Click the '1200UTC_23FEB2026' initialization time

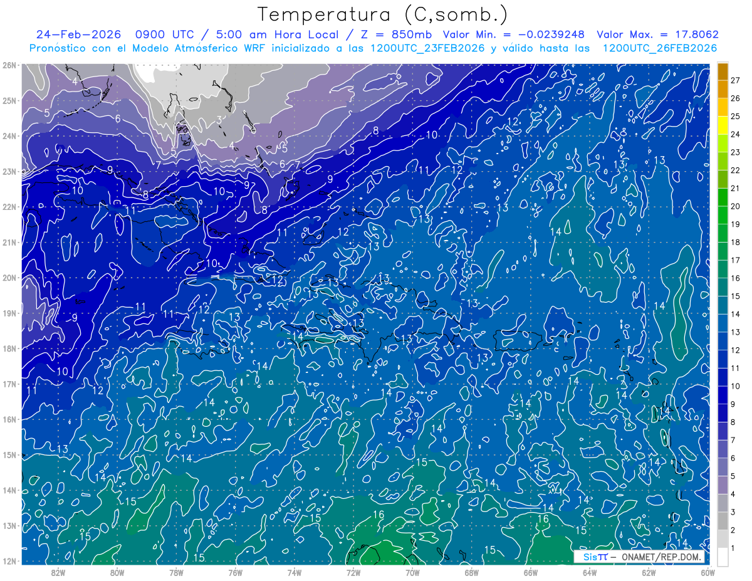point(427,48)
